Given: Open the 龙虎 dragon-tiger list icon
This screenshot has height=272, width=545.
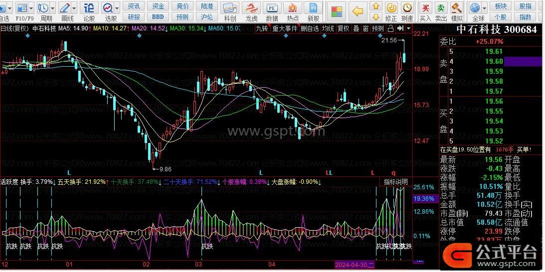Looking at the screenshot, I should 251,8.
